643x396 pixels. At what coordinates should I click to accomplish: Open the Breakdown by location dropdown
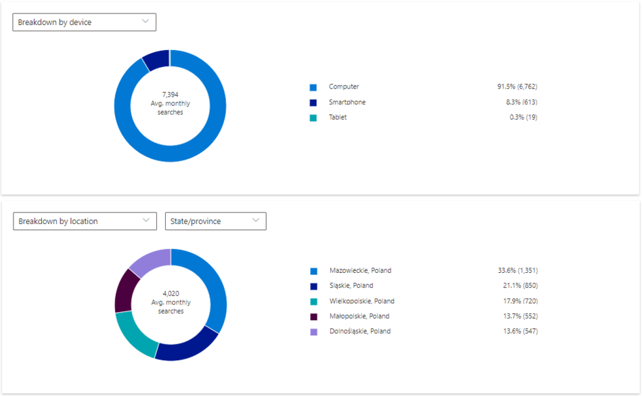click(x=85, y=221)
